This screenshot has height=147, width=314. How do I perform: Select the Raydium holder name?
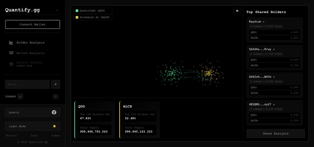pyautogui.click(x=255, y=22)
